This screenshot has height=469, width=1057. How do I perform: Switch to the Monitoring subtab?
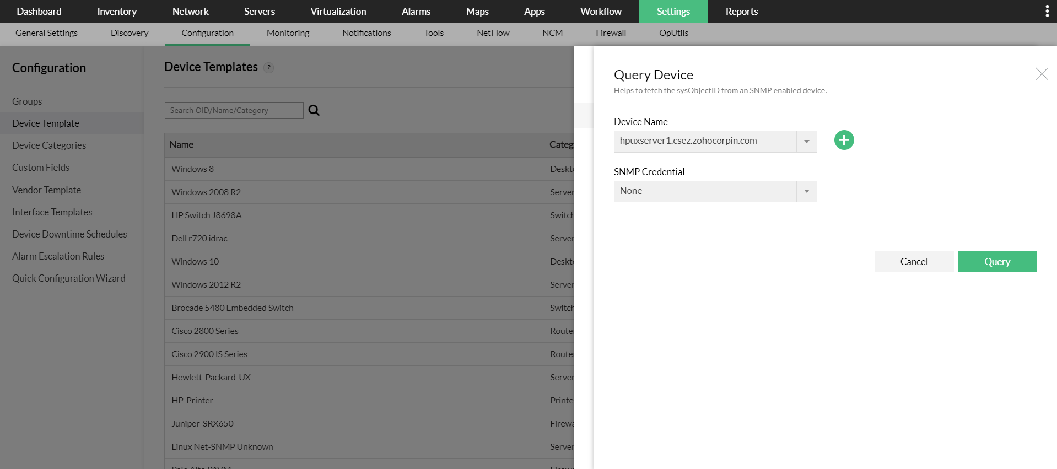[x=288, y=33]
